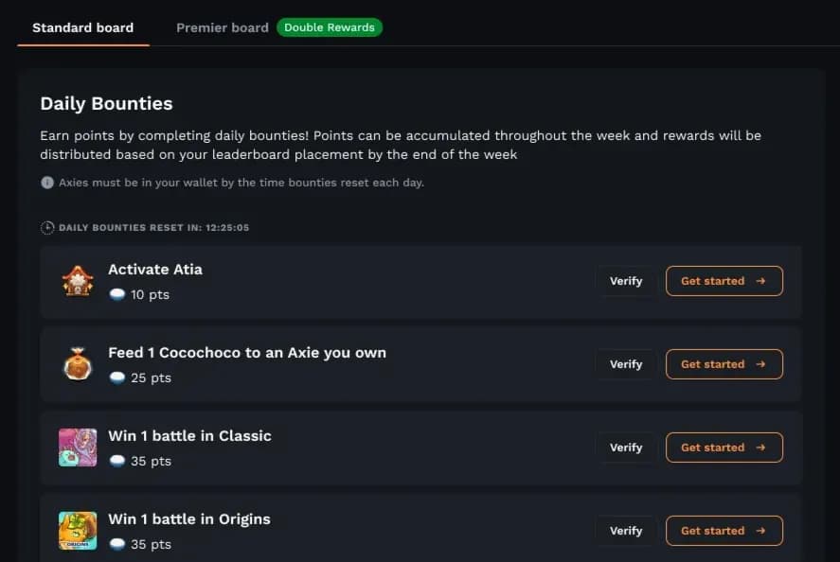Click the Classic battle bounty thumbnail
This screenshot has height=562, width=840.
click(x=78, y=448)
